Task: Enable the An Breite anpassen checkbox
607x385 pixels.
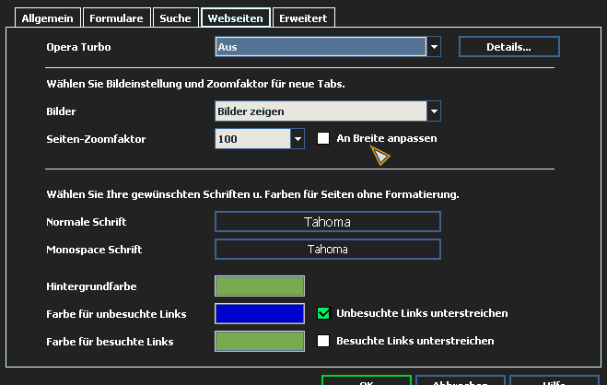Action: pyautogui.click(x=323, y=138)
